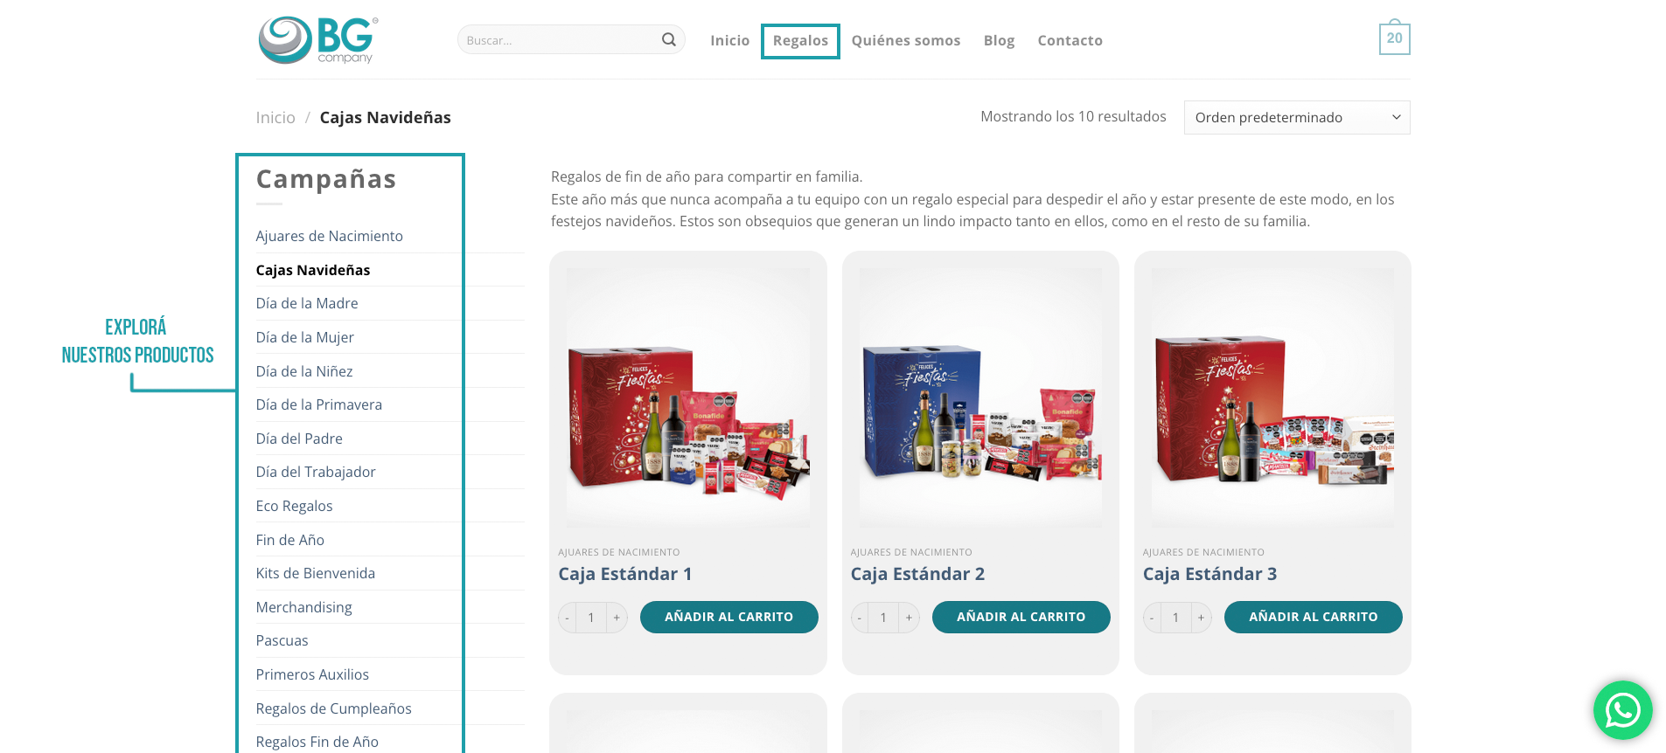The width and height of the screenshot is (1666, 753).
Task: Go to Quiénes somos page
Action: (x=905, y=40)
